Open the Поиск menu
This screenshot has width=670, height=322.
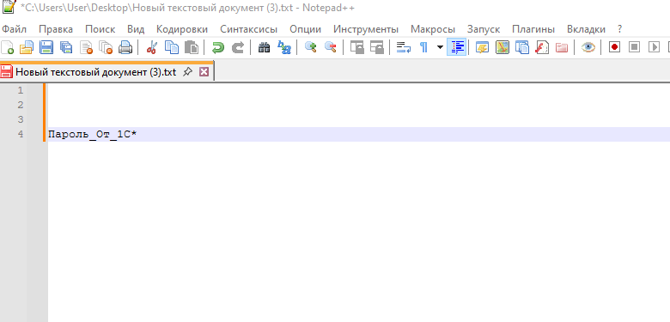[100, 29]
